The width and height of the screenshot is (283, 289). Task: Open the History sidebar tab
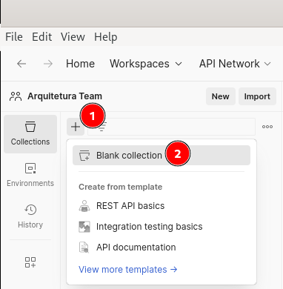click(30, 216)
